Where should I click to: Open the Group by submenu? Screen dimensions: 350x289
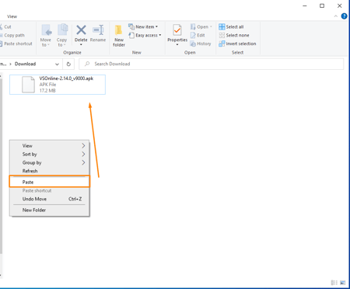[50, 162]
